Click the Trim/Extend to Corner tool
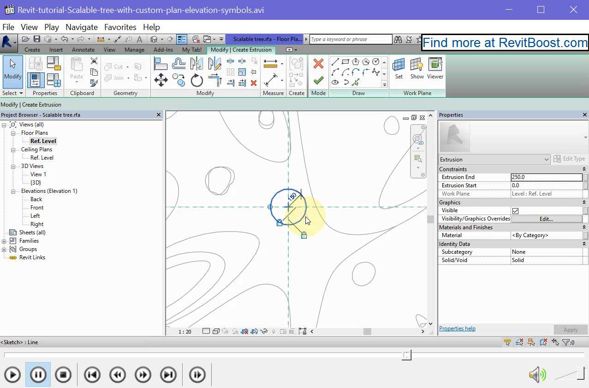 [214, 80]
